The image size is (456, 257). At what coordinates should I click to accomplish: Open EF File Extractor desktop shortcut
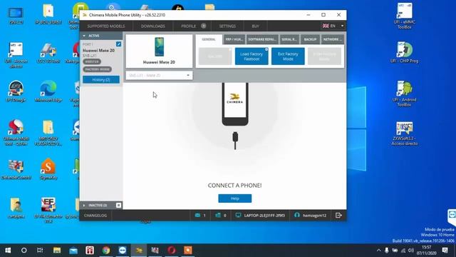click(48, 210)
